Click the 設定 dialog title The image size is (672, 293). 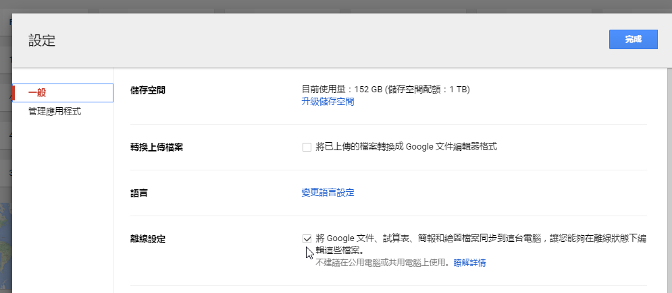(42, 40)
